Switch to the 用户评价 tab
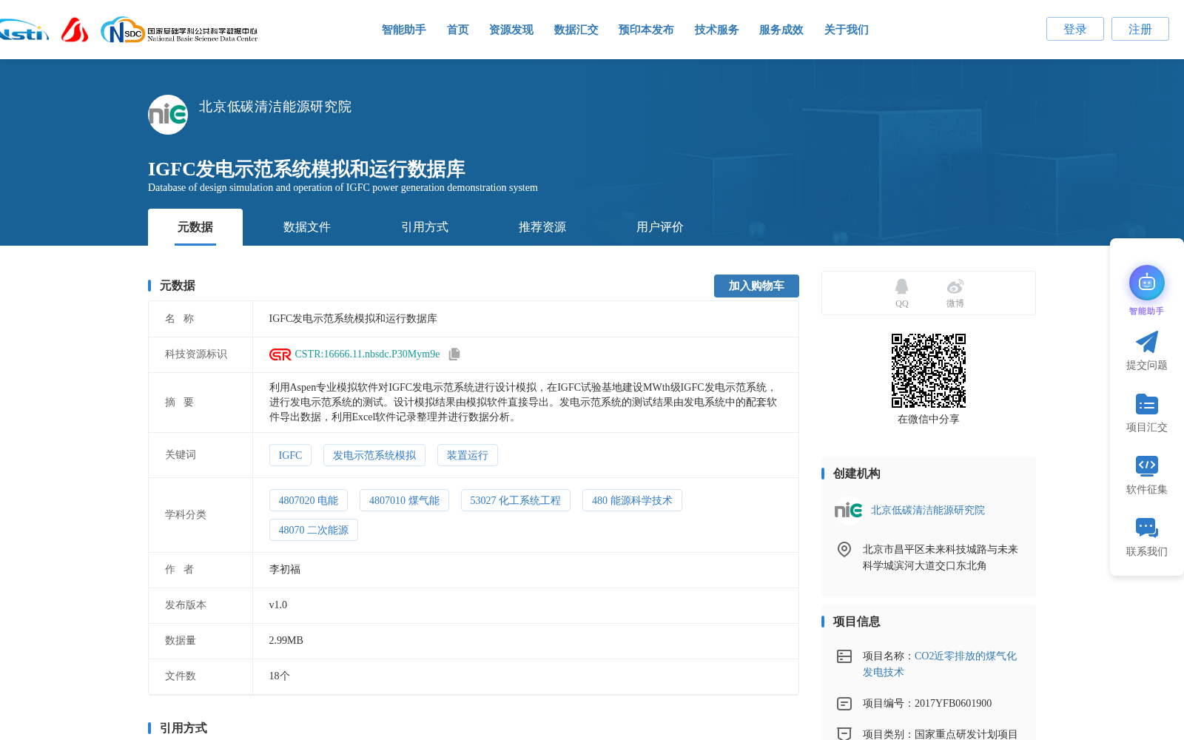1184x740 pixels. (x=660, y=227)
